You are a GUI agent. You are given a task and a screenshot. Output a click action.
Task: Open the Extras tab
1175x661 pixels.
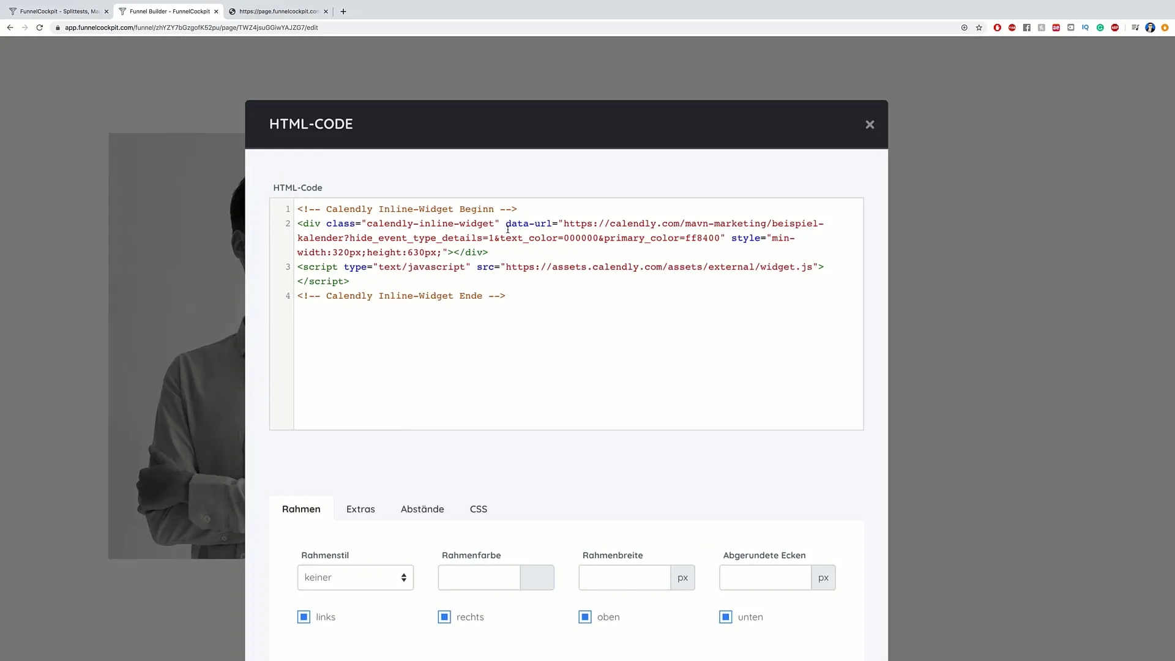360,509
